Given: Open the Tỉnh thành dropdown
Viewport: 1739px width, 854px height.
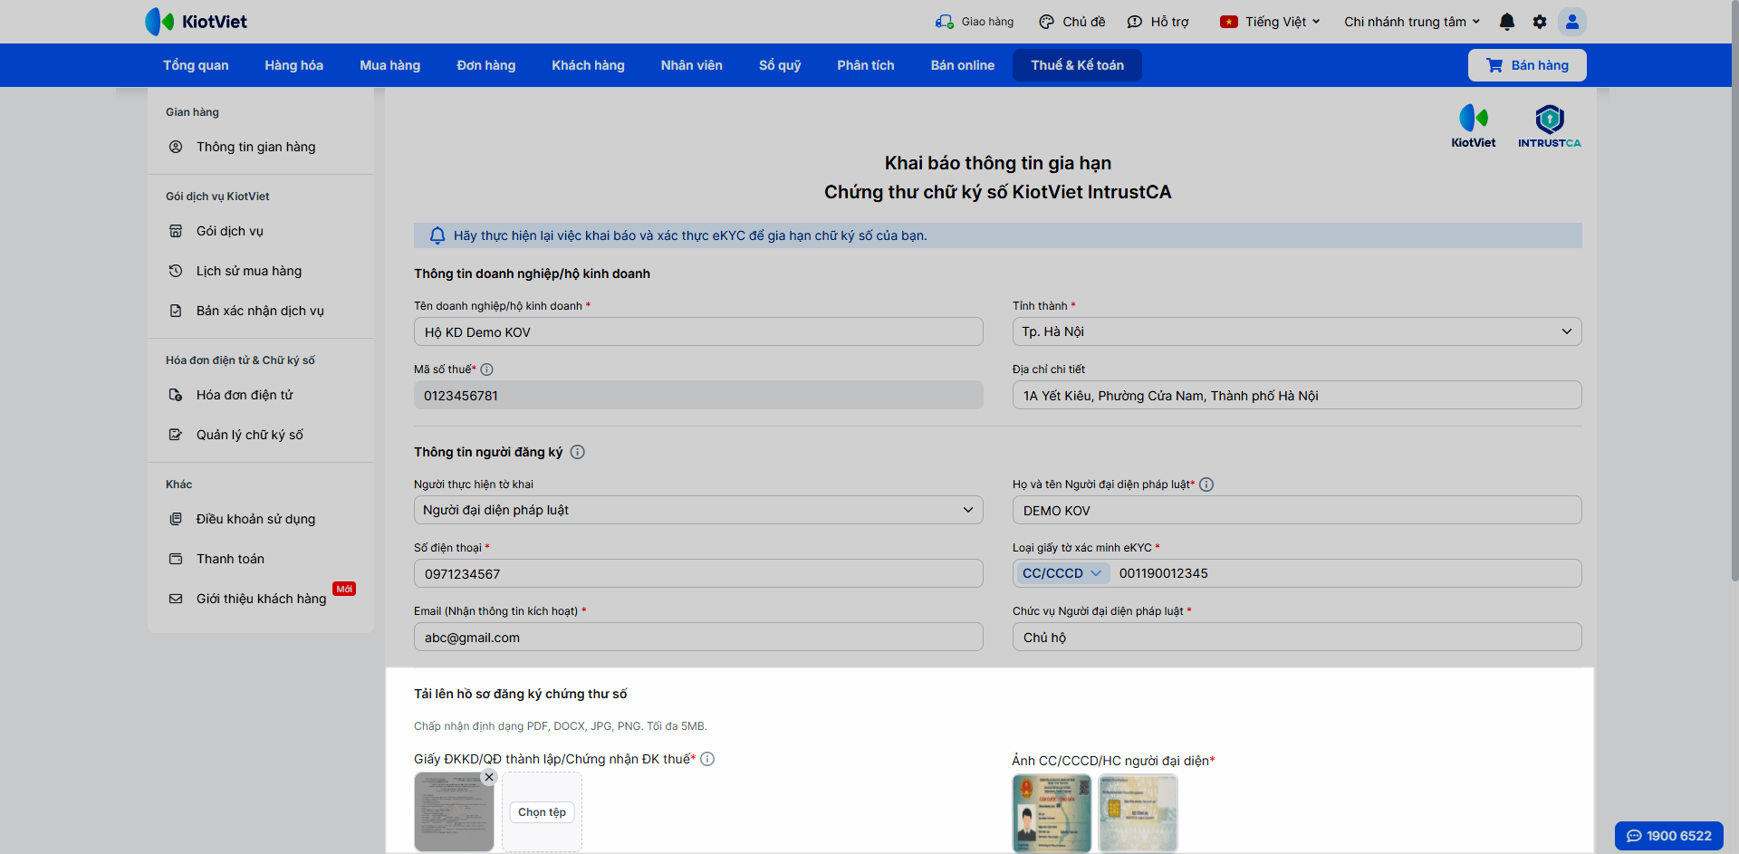Looking at the screenshot, I should tap(1297, 331).
